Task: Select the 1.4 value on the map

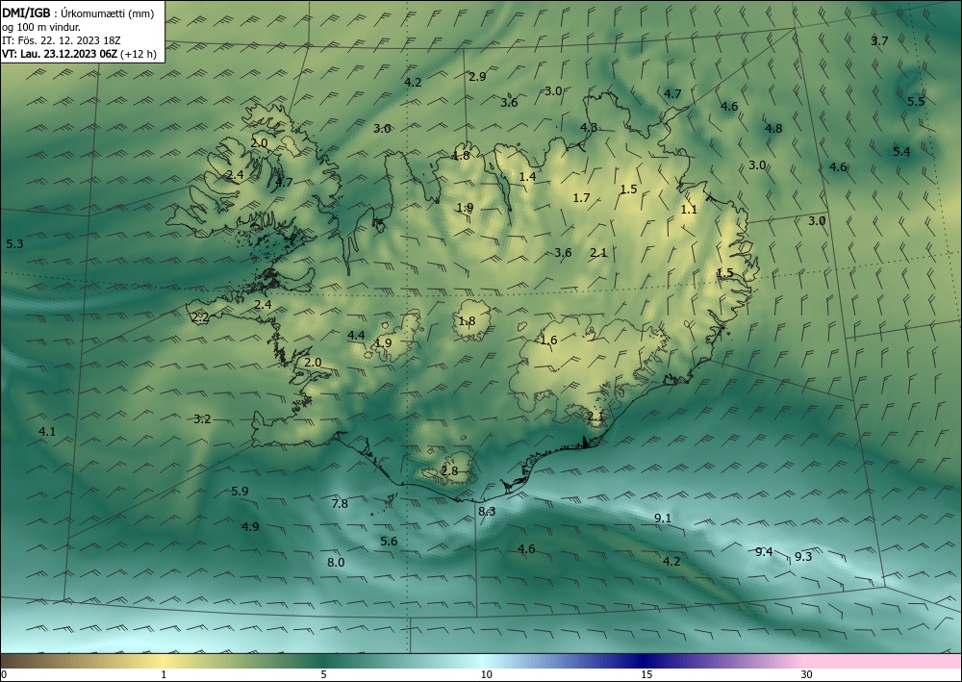Action: 527,177
